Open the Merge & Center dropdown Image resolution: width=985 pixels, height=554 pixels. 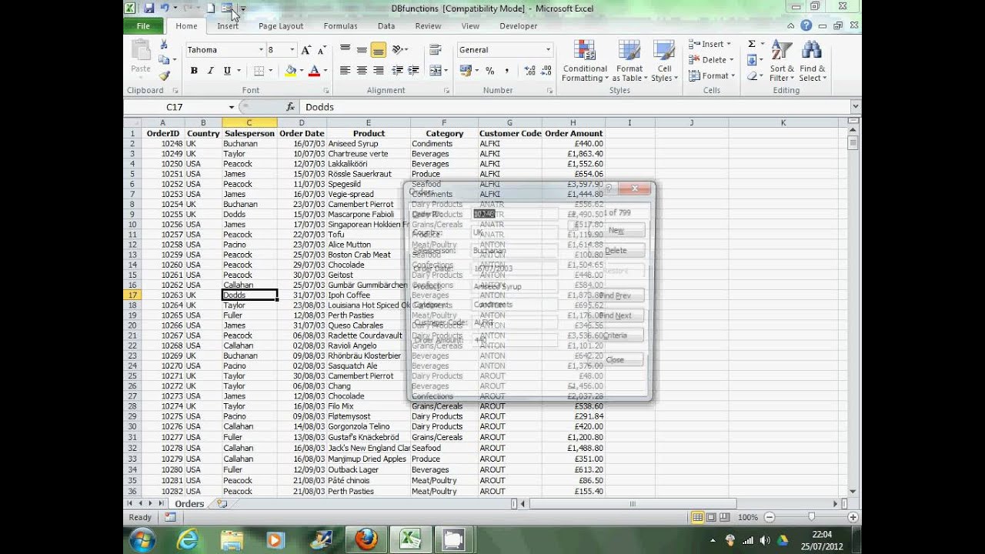click(446, 71)
